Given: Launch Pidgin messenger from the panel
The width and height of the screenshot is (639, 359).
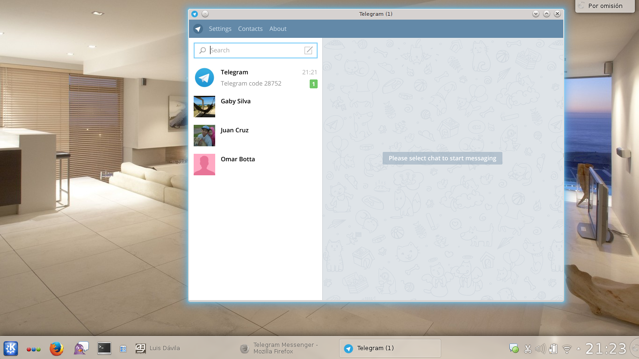Looking at the screenshot, I should (81, 348).
